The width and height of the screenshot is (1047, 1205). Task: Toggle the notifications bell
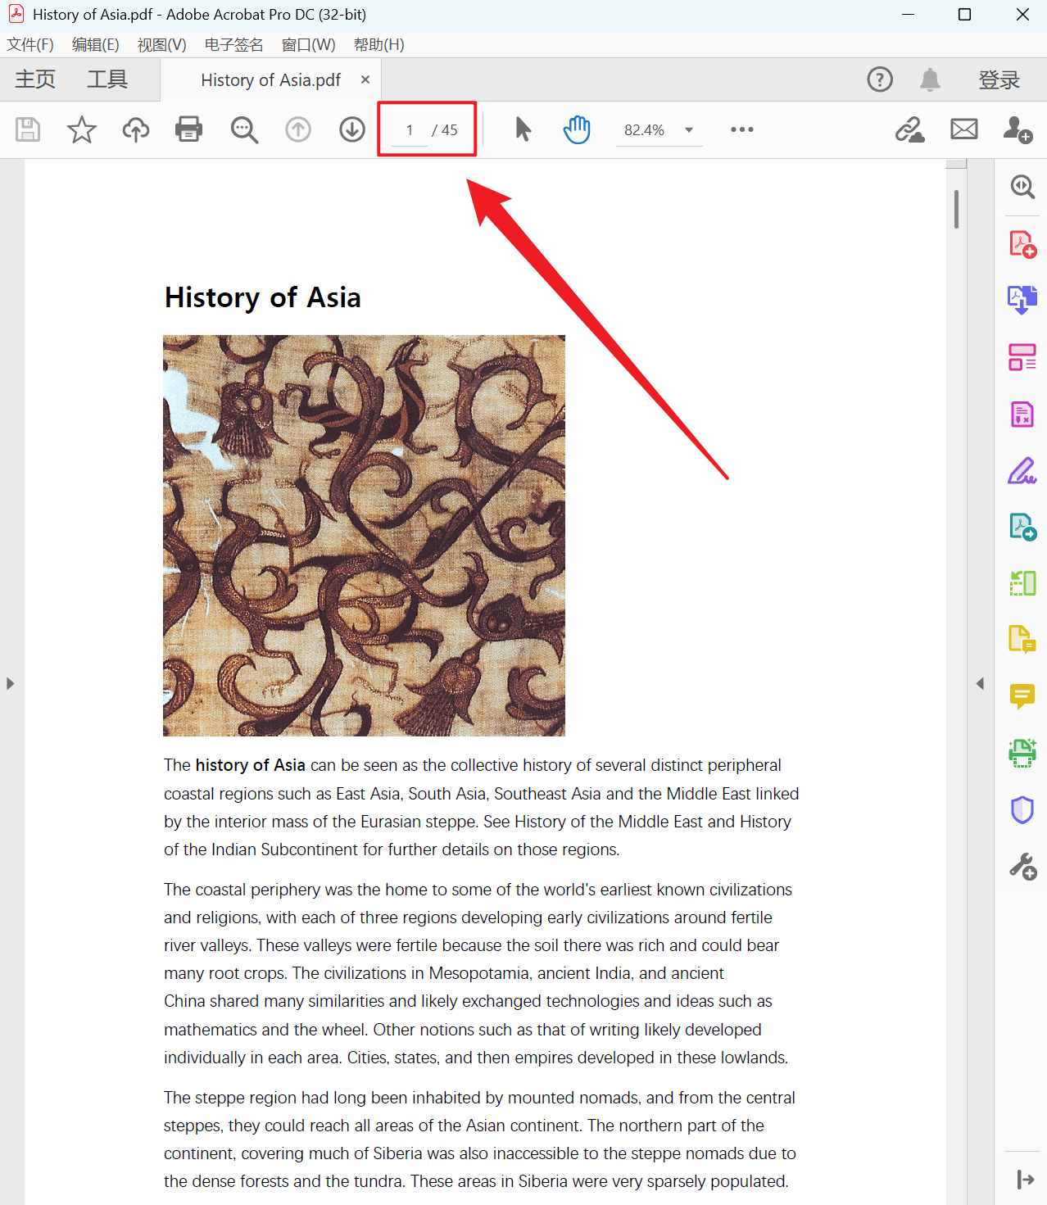(x=930, y=79)
